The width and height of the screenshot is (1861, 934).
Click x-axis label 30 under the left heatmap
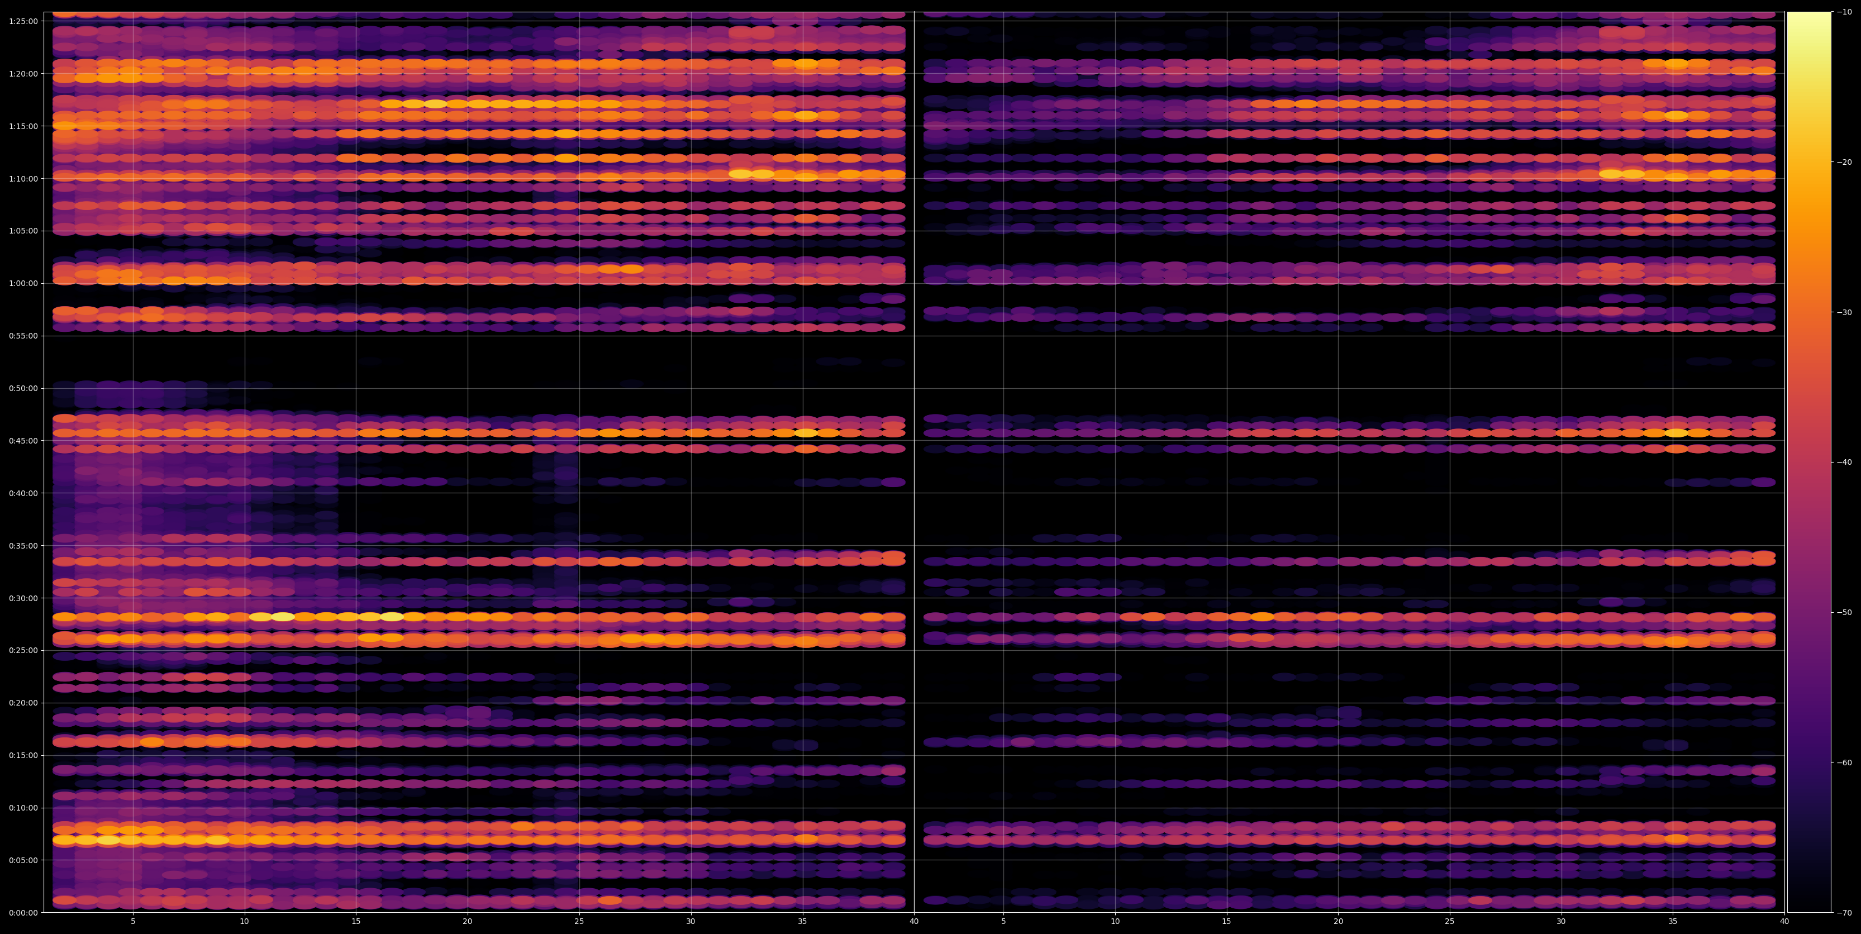coord(691,922)
